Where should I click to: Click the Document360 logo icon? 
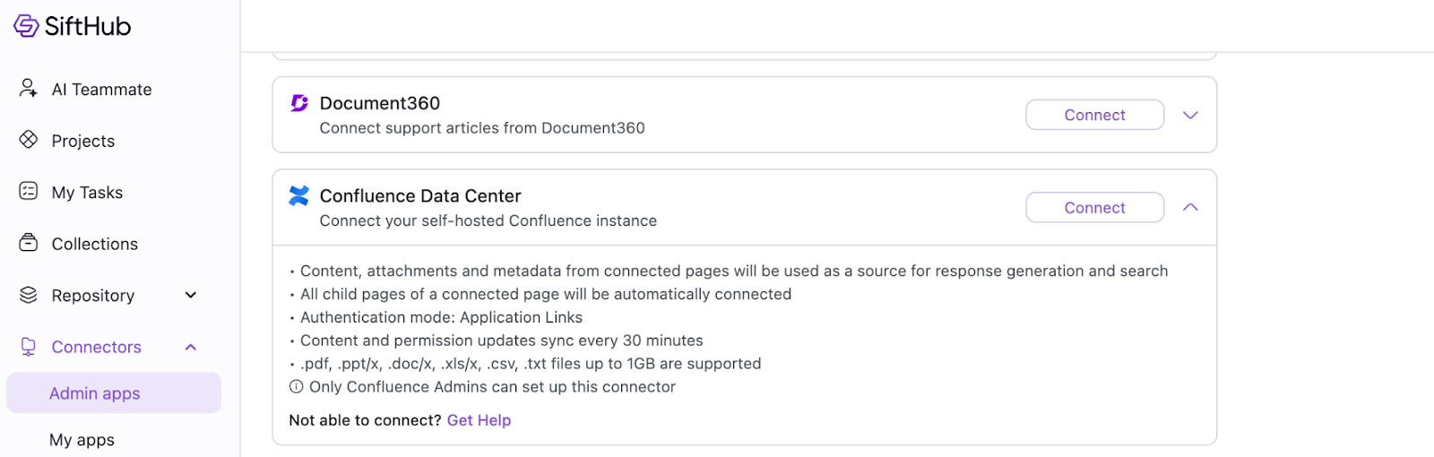tap(299, 103)
